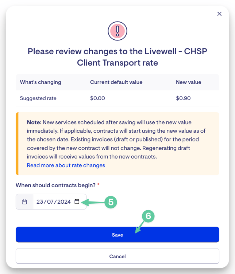The image size is (235, 274).
Task: Click the green number 6 annotation badge
Action: (148, 216)
